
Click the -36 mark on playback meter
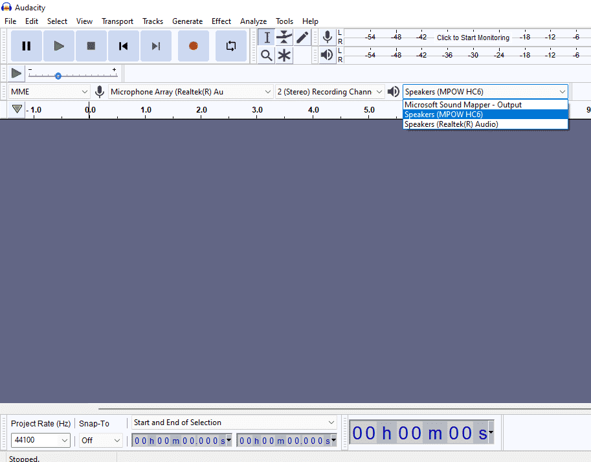447,56
